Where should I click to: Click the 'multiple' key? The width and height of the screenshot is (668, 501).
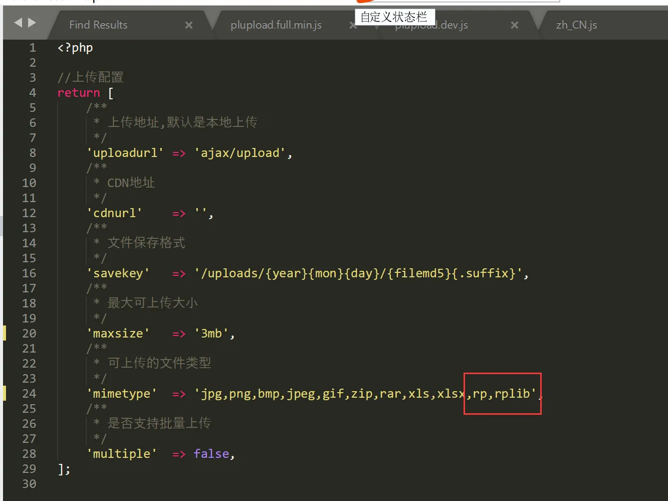[x=122, y=454]
